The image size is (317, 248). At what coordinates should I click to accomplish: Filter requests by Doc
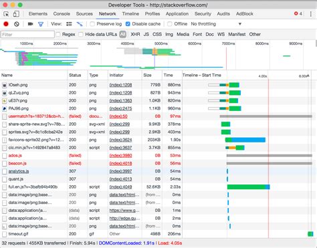[x=209, y=34]
